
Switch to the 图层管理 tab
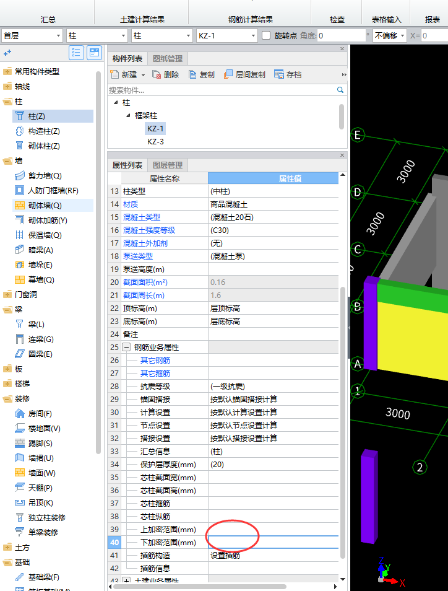point(168,165)
